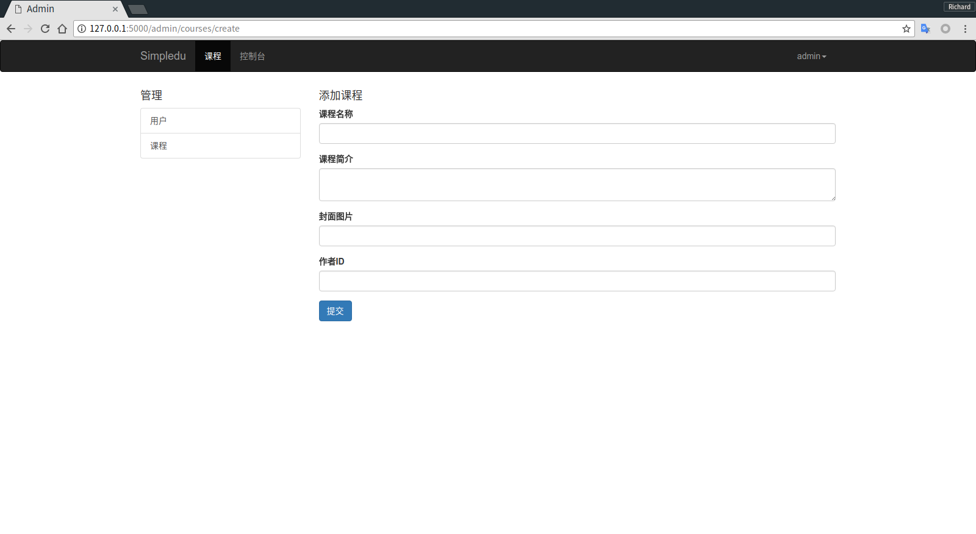Bookmark this page with star icon
Viewport: 976px width, 534px height.
(906, 29)
